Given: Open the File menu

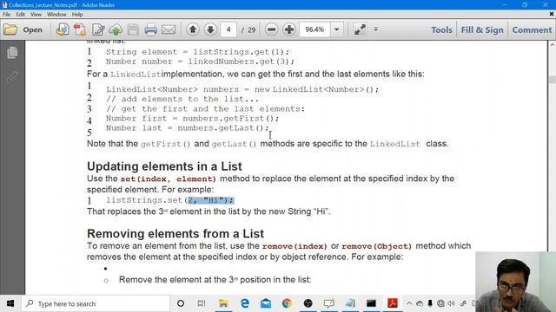Looking at the screenshot, I should click(6, 15).
